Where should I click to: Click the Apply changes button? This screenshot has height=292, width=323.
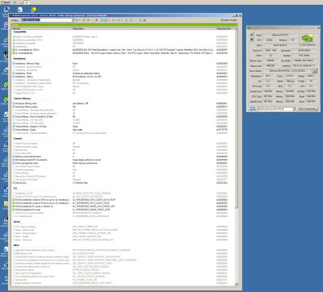[229, 20]
